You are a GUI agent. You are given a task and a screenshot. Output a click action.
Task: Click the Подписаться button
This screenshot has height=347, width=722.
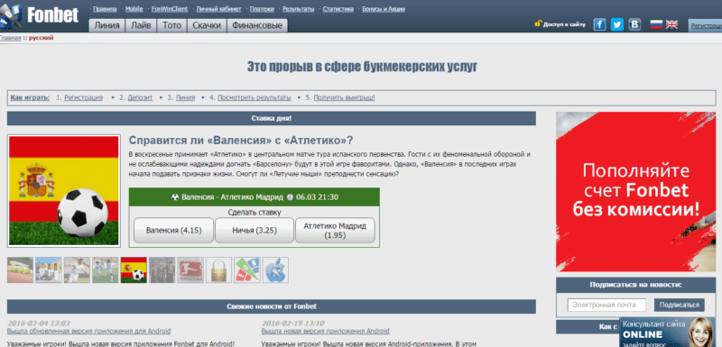pyautogui.click(x=680, y=305)
